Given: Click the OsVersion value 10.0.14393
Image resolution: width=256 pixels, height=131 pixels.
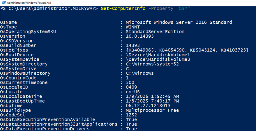Looking at the screenshot, I should (140, 36).
